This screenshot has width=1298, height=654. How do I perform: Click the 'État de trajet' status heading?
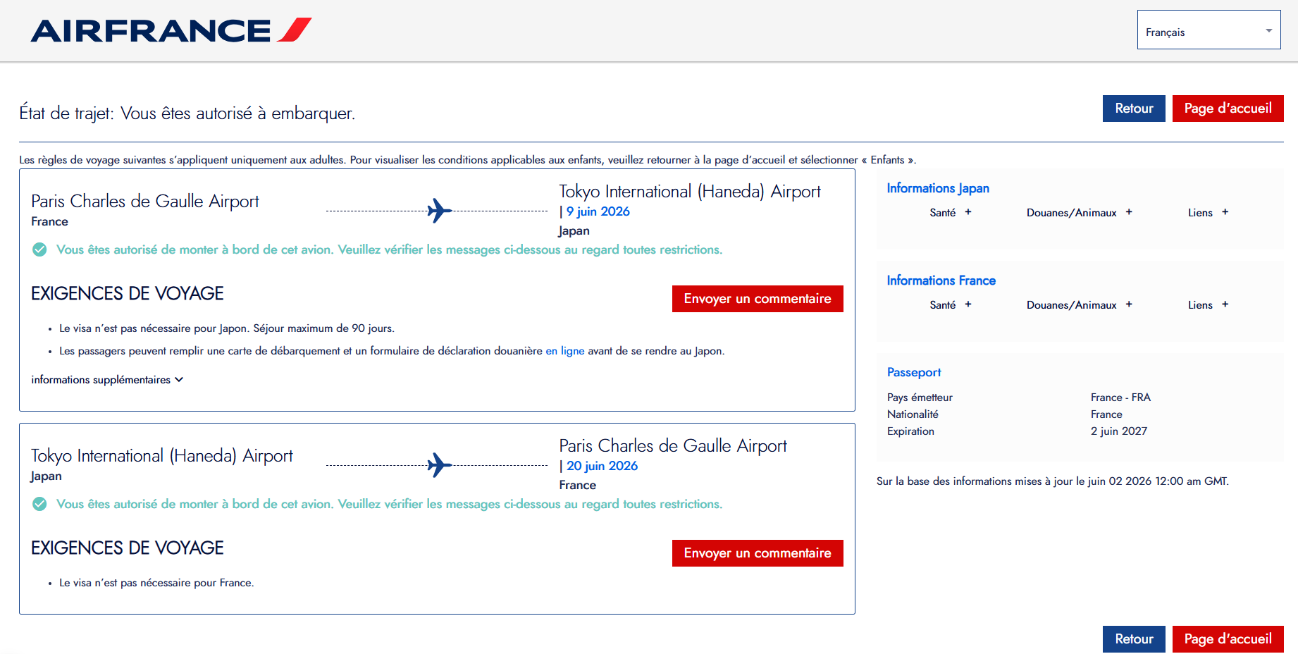point(187,113)
